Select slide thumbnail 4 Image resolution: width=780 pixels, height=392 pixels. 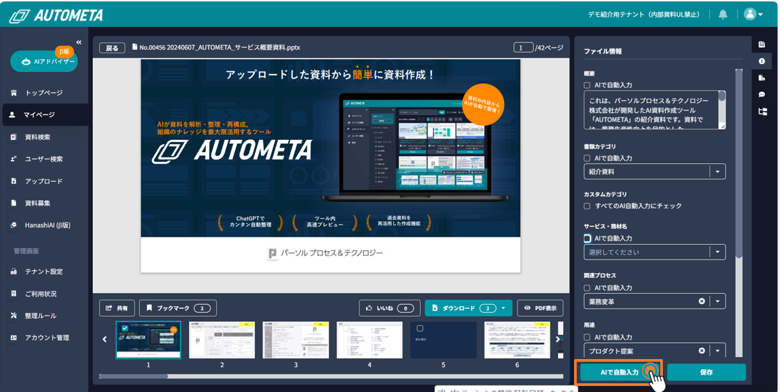[x=369, y=340]
